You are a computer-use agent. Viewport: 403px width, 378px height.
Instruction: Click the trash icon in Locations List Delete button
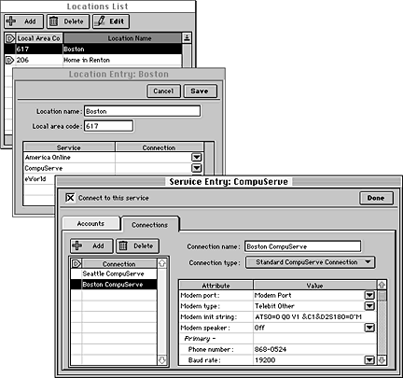54,21
